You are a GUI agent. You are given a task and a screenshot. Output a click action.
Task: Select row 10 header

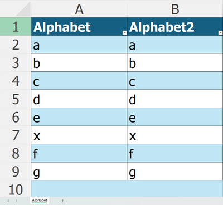tap(16, 189)
